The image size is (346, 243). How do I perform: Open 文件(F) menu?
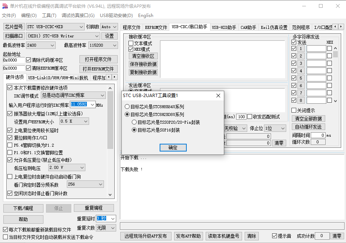[x=9, y=16]
